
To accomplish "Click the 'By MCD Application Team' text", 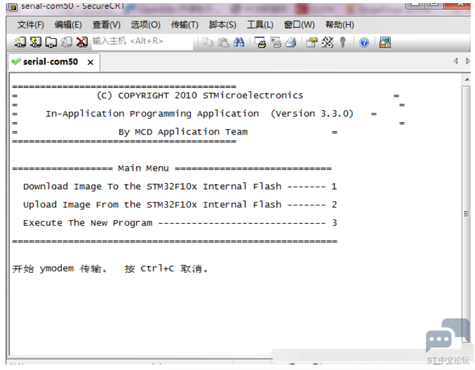I will click(x=183, y=132).
